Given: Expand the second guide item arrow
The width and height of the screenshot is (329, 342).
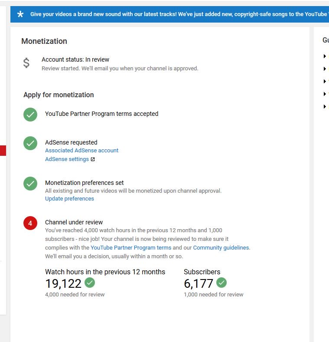Looking at the screenshot, I should click(325, 69).
